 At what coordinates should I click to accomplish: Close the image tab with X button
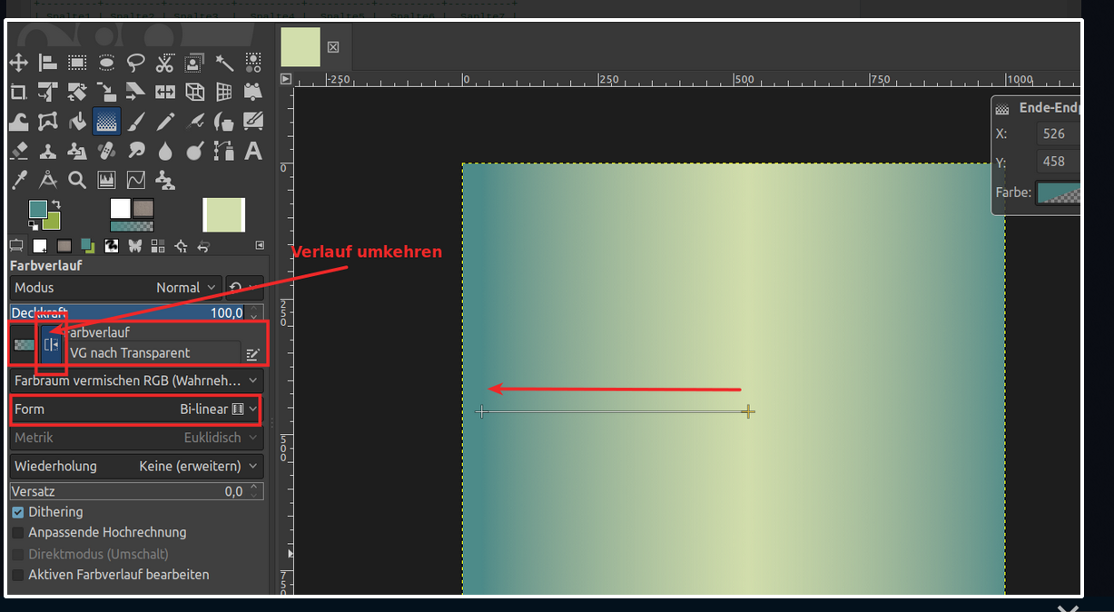pos(333,47)
